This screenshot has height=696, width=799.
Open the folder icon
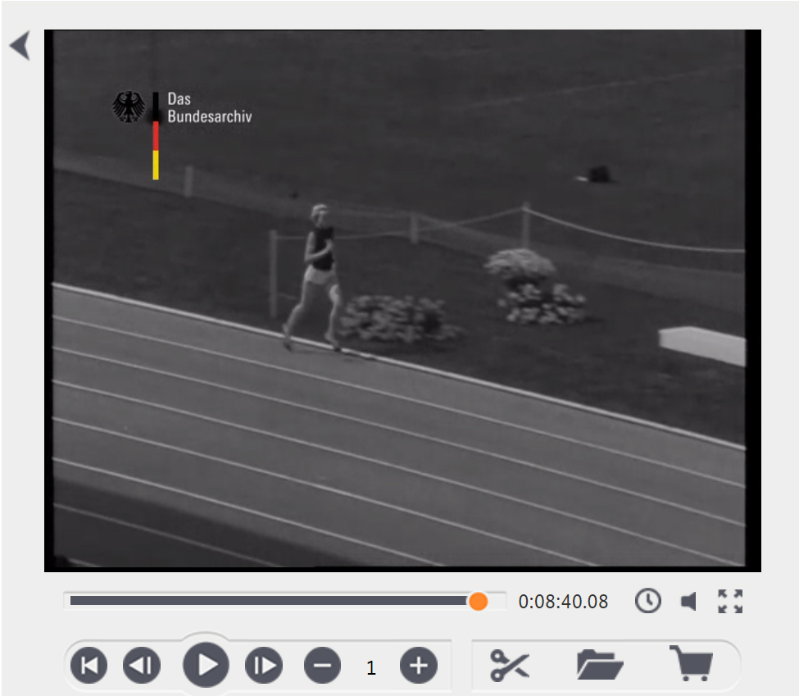tap(600, 664)
